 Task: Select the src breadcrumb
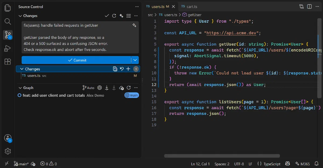click(150, 15)
